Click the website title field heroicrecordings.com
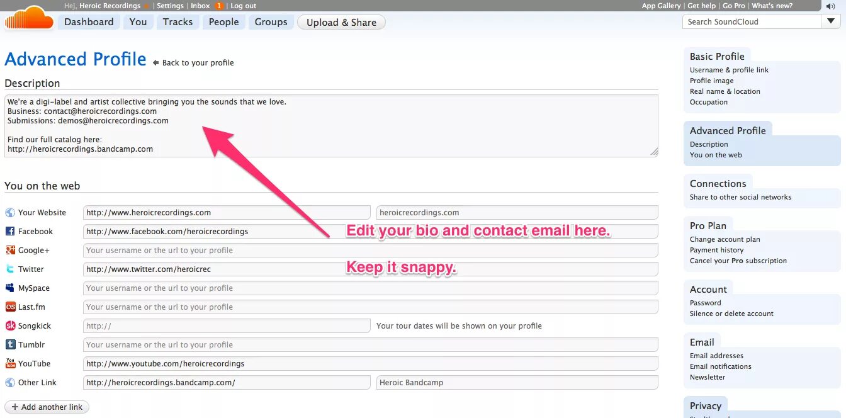Viewport: 846px width, 418px height. [517, 213]
